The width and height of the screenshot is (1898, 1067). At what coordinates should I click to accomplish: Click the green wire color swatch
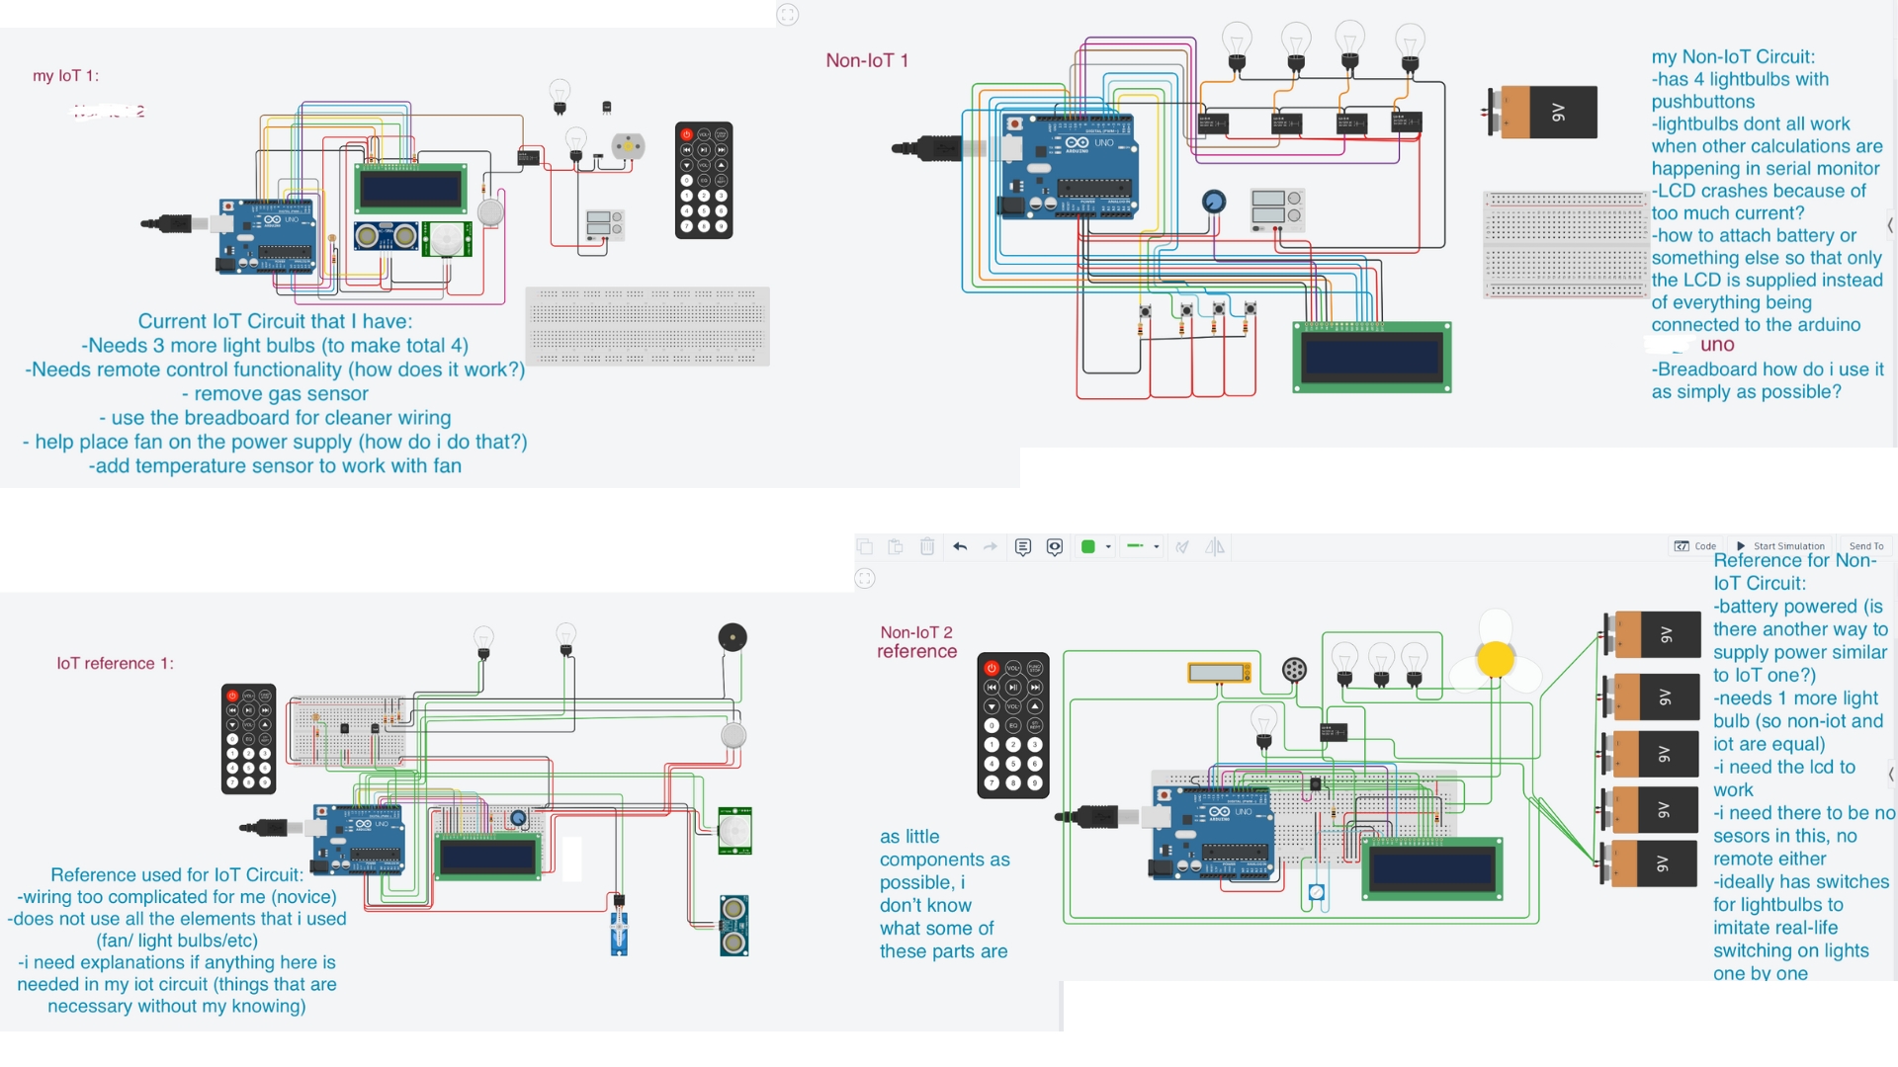[x=1088, y=546]
